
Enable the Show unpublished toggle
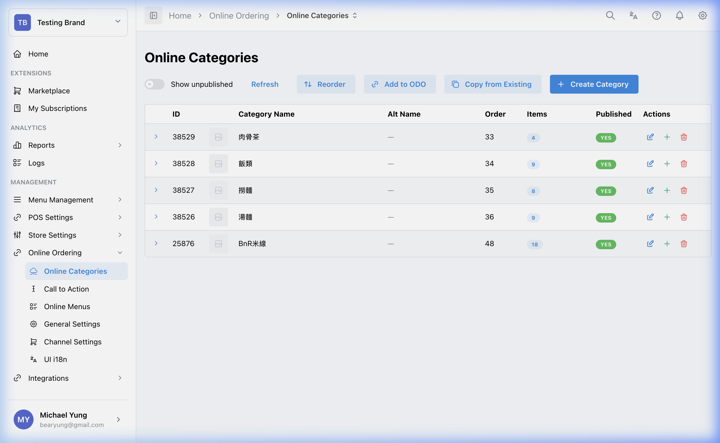point(154,84)
